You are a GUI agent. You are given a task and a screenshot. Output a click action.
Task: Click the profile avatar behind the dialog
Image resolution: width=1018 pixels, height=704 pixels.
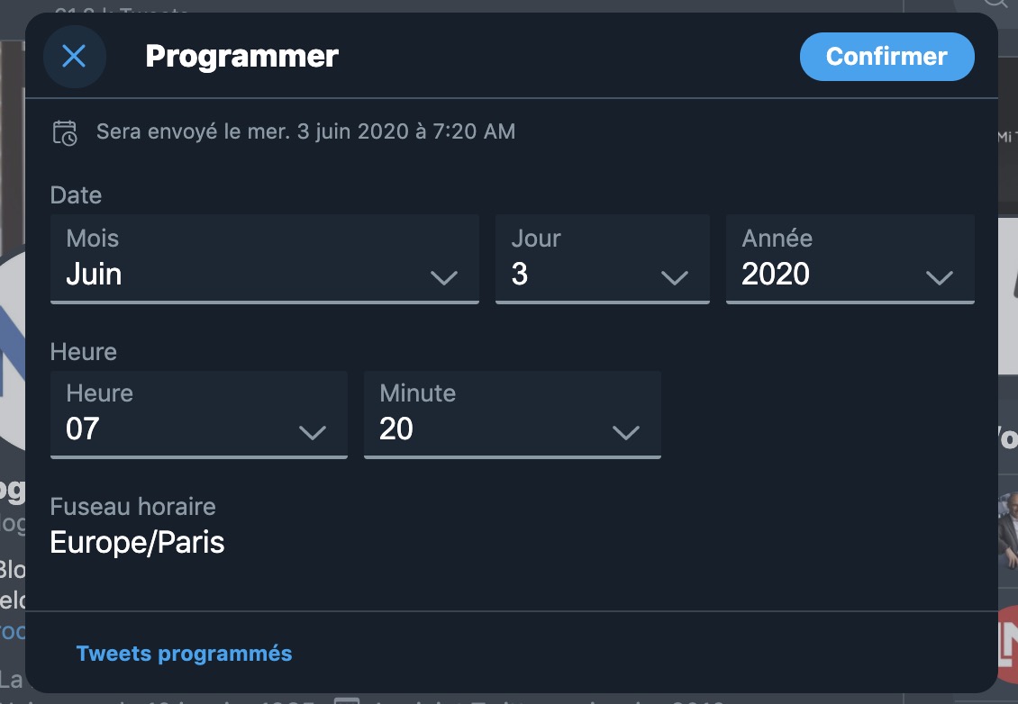[x=13, y=351]
